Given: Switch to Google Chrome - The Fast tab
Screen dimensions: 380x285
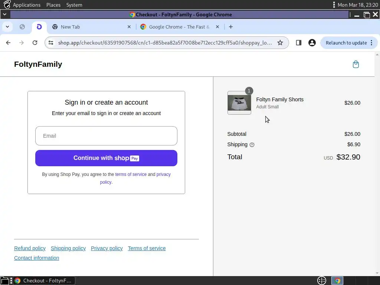Looking at the screenshot, I should tap(180, 27).
